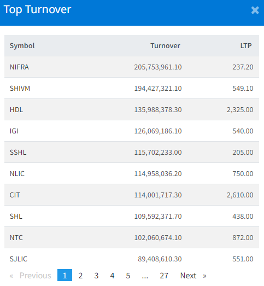The image size is (264, 286).
Task: Open page 4 in pagination
Action: point(112,276)
